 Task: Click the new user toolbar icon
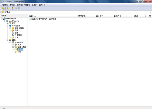click(12, 8)
